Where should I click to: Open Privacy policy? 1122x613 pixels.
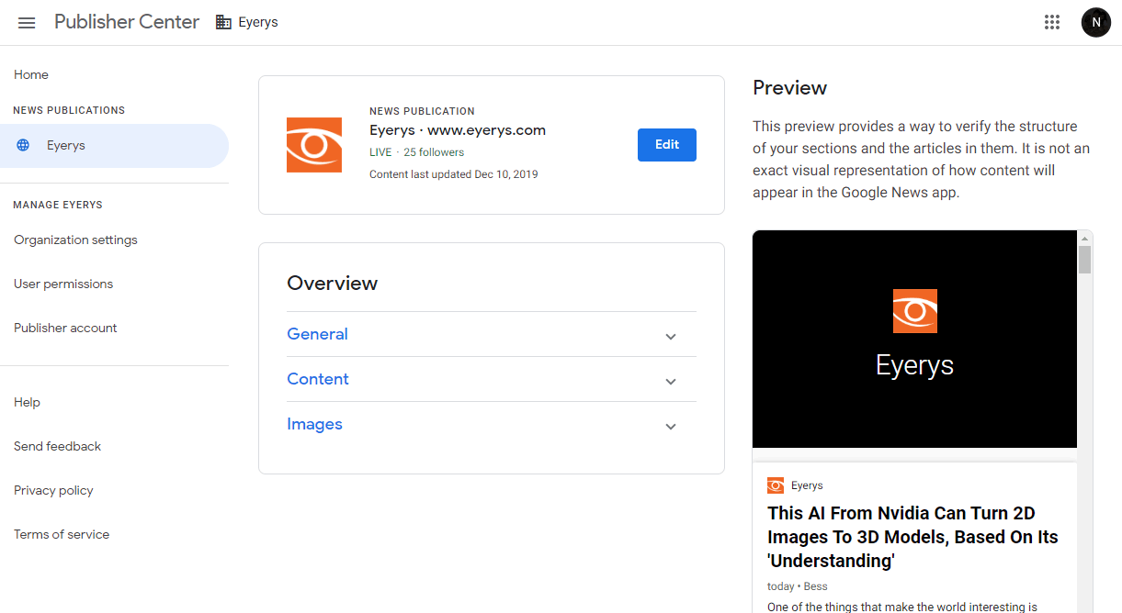click(x=53, y=490)
